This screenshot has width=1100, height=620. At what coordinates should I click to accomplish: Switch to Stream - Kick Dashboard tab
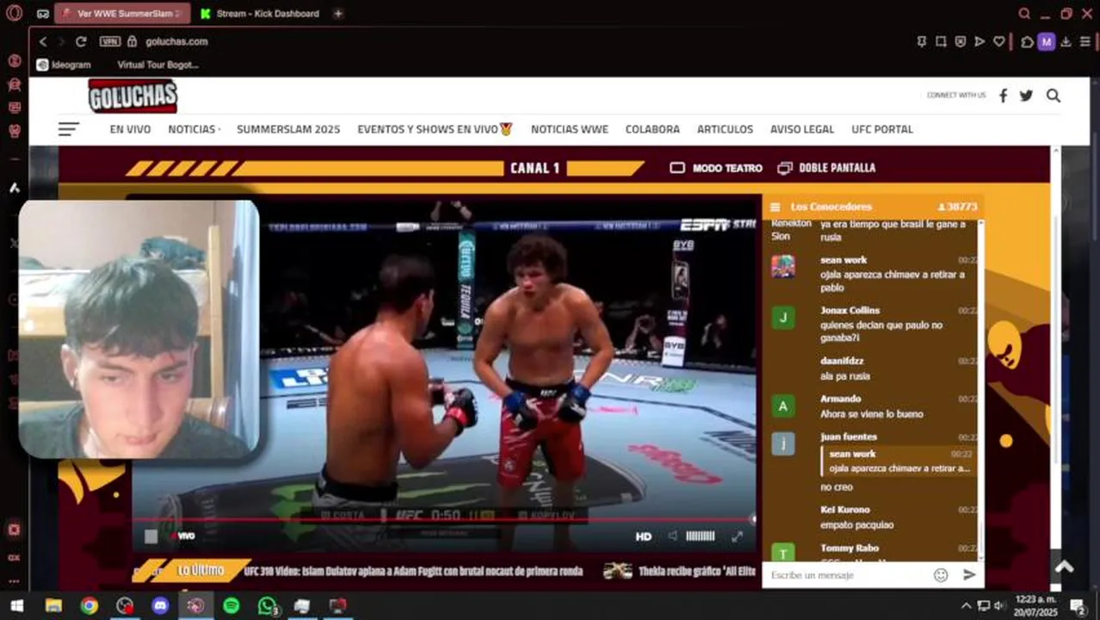coord(260,14)
